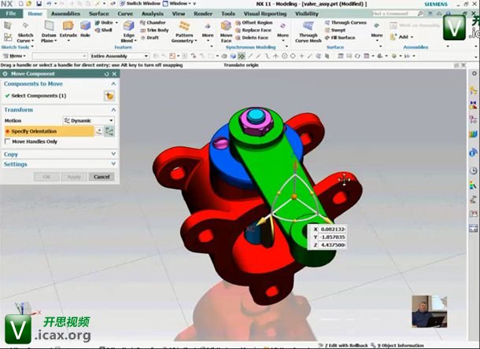Click the orange origin handle of manipulator
The height and width of the screenshot is (349, 480).
[x=294, y=197]
